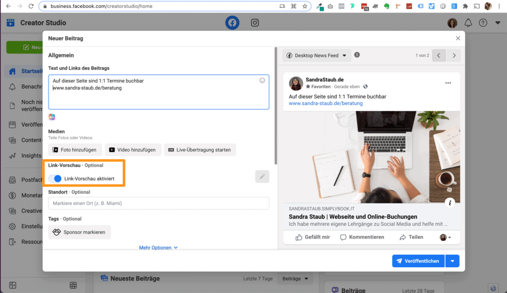Toggle Link-Vorschau aktiviert switch

coord(55,179)
